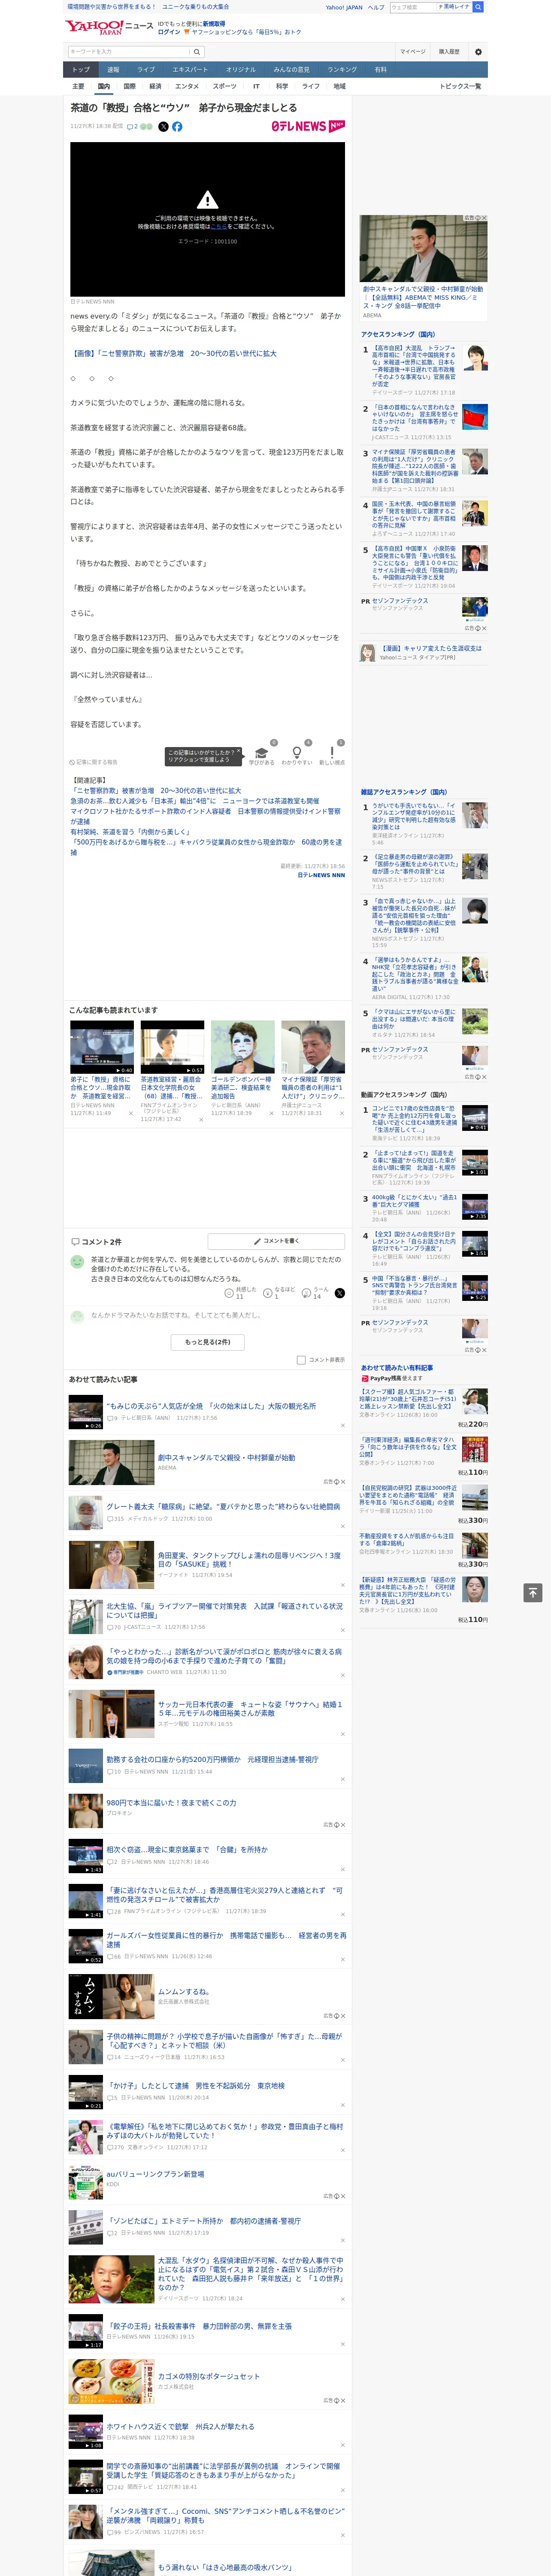Screen dimensions: 551x2576
Task: Click ゴールデンボンバー樽美酒研二 thumbnail card
Action: pyautogui.click(x=242, y=1047)
